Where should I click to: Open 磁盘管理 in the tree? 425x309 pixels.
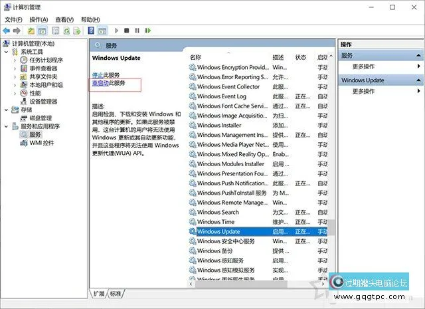41,118
